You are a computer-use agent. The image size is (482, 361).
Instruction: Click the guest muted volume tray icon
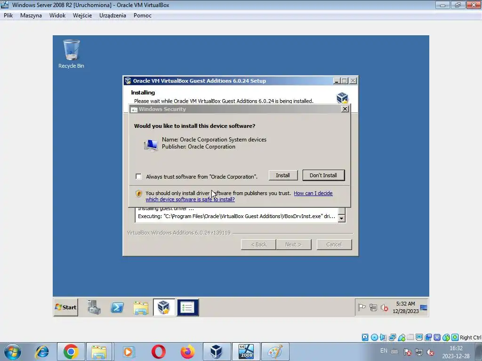point(385,307)
